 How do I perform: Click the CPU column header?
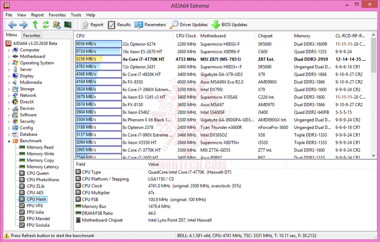[x=123, y=36]
